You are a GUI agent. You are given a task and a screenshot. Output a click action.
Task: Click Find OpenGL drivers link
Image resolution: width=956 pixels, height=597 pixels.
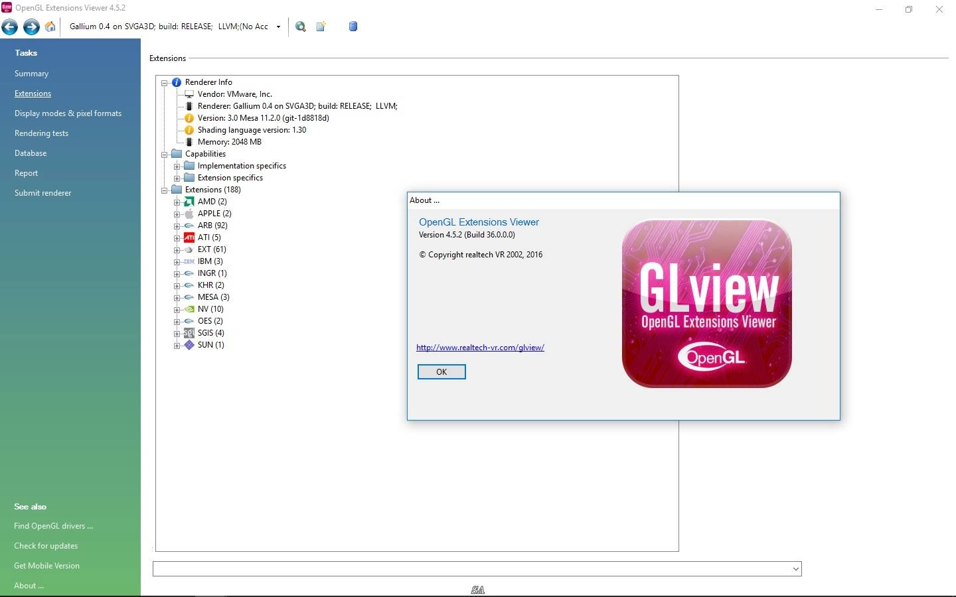click(x=53, y=526)
